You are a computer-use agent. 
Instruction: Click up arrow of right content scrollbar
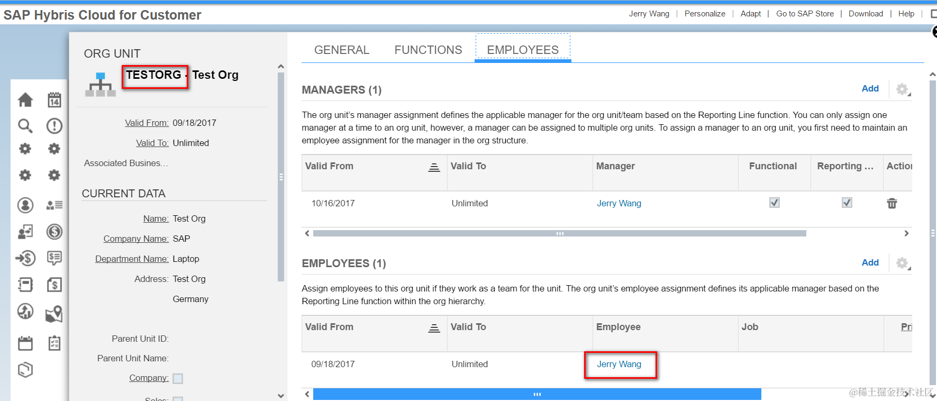(933, 75)
